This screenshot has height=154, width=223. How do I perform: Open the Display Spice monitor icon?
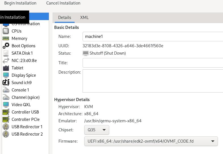(6, 75)
